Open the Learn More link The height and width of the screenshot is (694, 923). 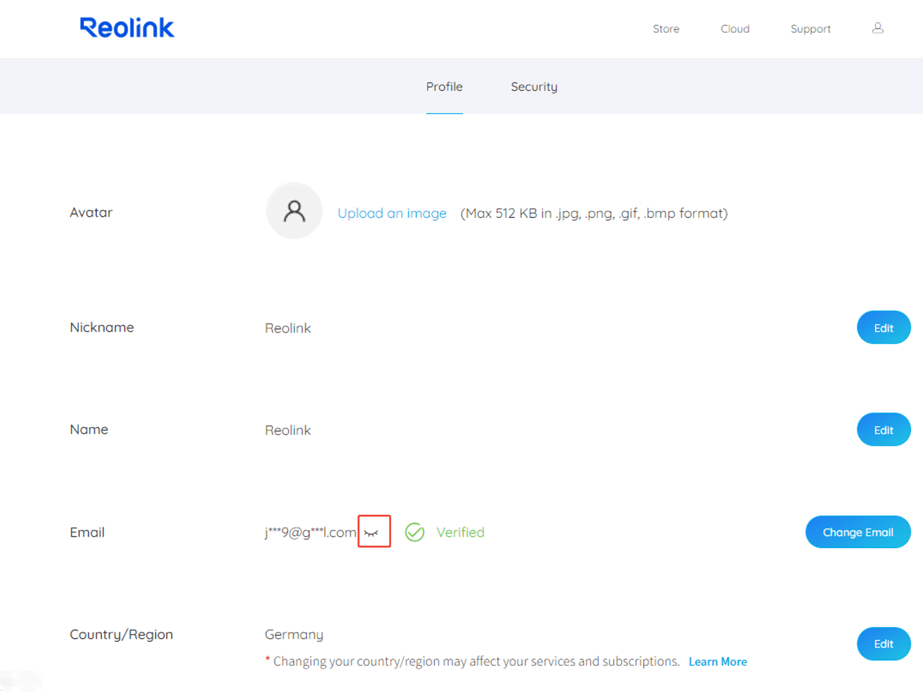coord(718,662)
